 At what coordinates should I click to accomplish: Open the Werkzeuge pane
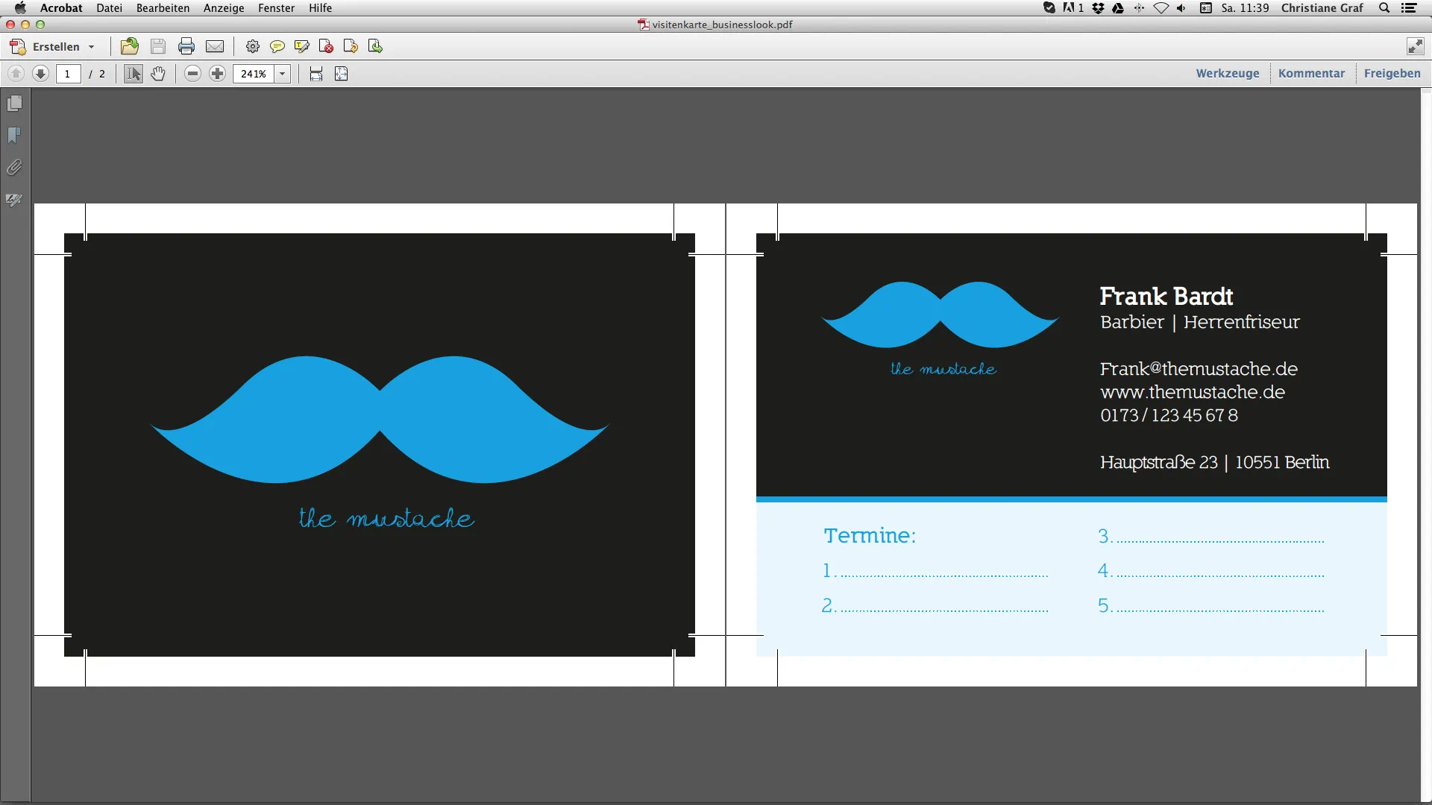coord(1228,73)
